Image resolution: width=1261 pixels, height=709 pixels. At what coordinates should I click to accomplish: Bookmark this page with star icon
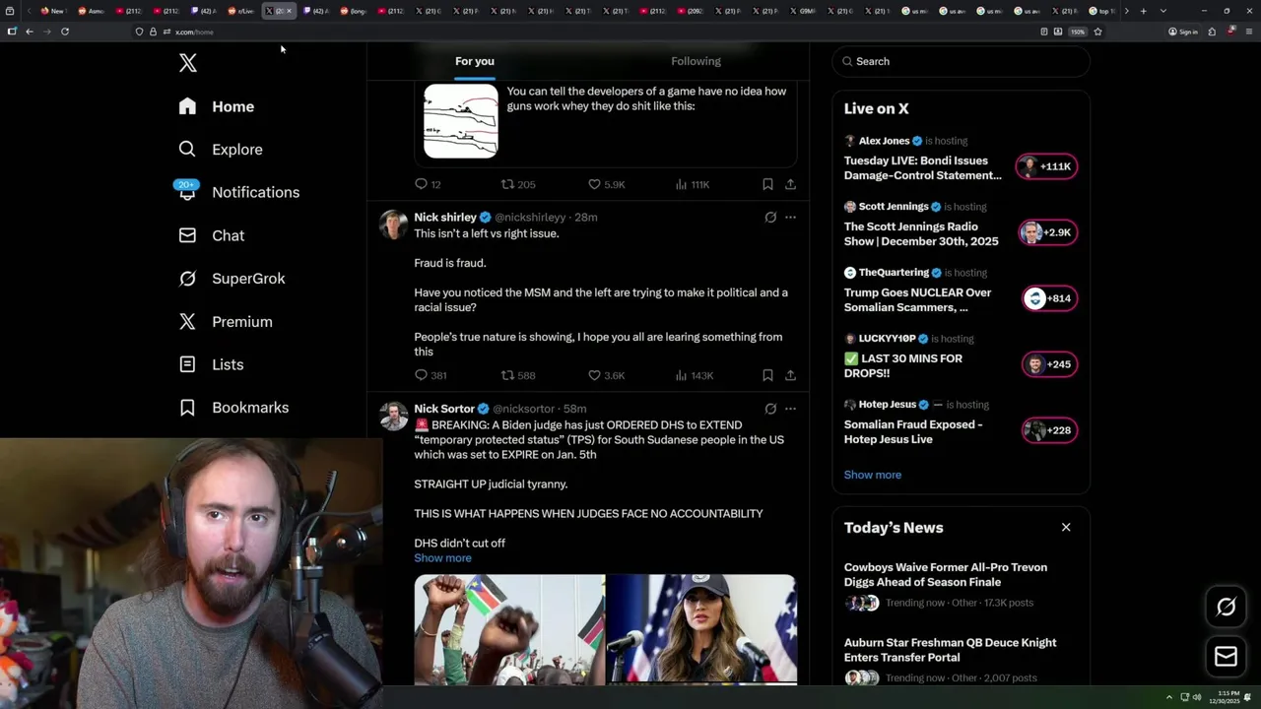pos(1097,32)
